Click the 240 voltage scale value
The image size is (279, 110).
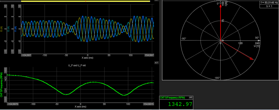tap(257, 43)
